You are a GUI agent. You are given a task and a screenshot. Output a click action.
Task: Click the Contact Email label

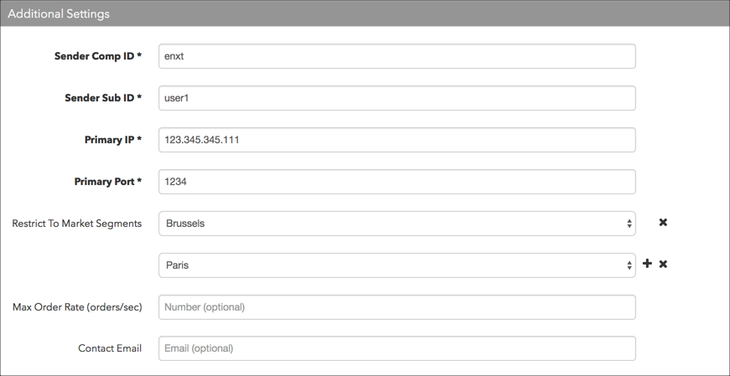(x=110, y=348)
